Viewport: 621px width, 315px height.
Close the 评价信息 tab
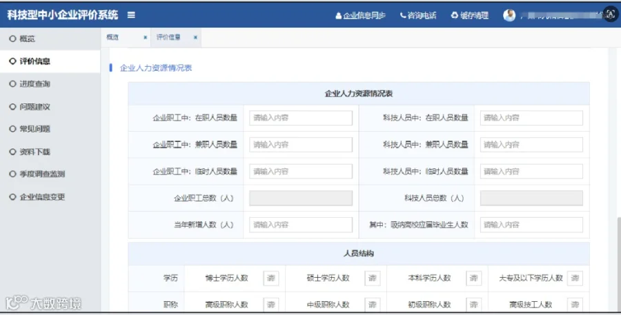[195, 37]
